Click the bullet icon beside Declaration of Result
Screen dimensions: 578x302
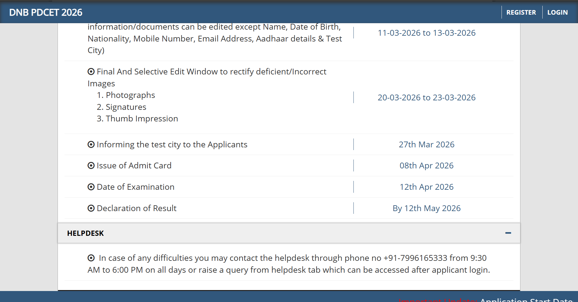pos(91,208)
